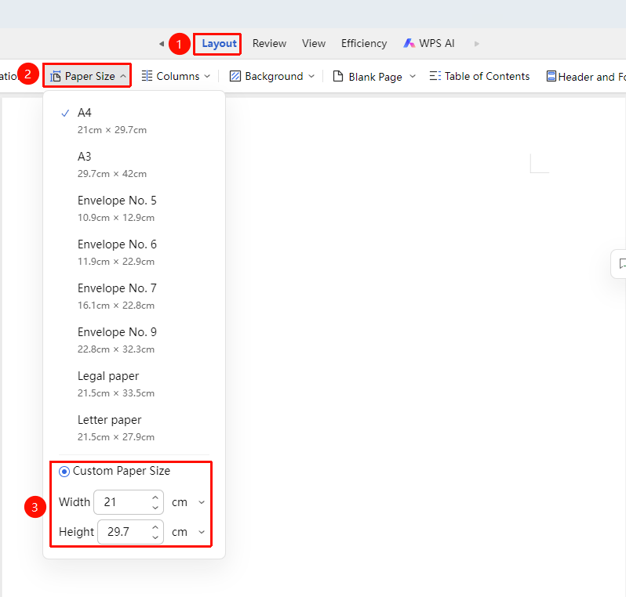Click the WPS AI logo icon

409,43
